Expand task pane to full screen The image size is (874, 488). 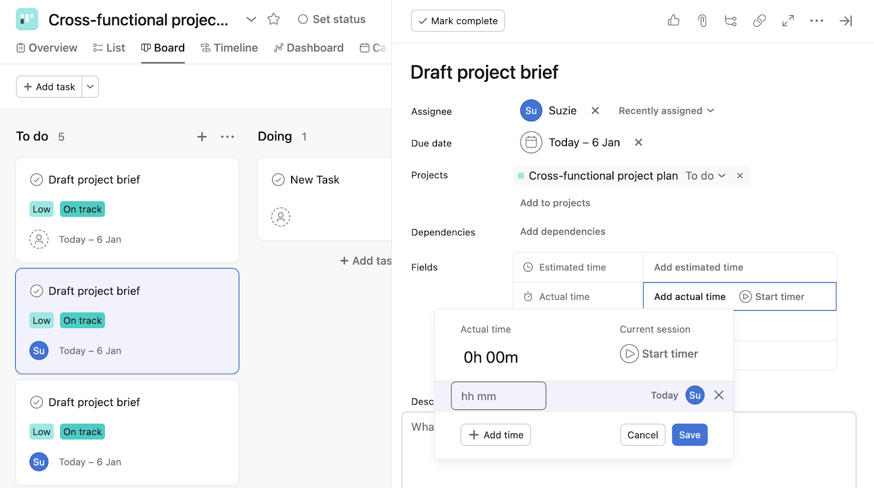(x=788, y=21)
